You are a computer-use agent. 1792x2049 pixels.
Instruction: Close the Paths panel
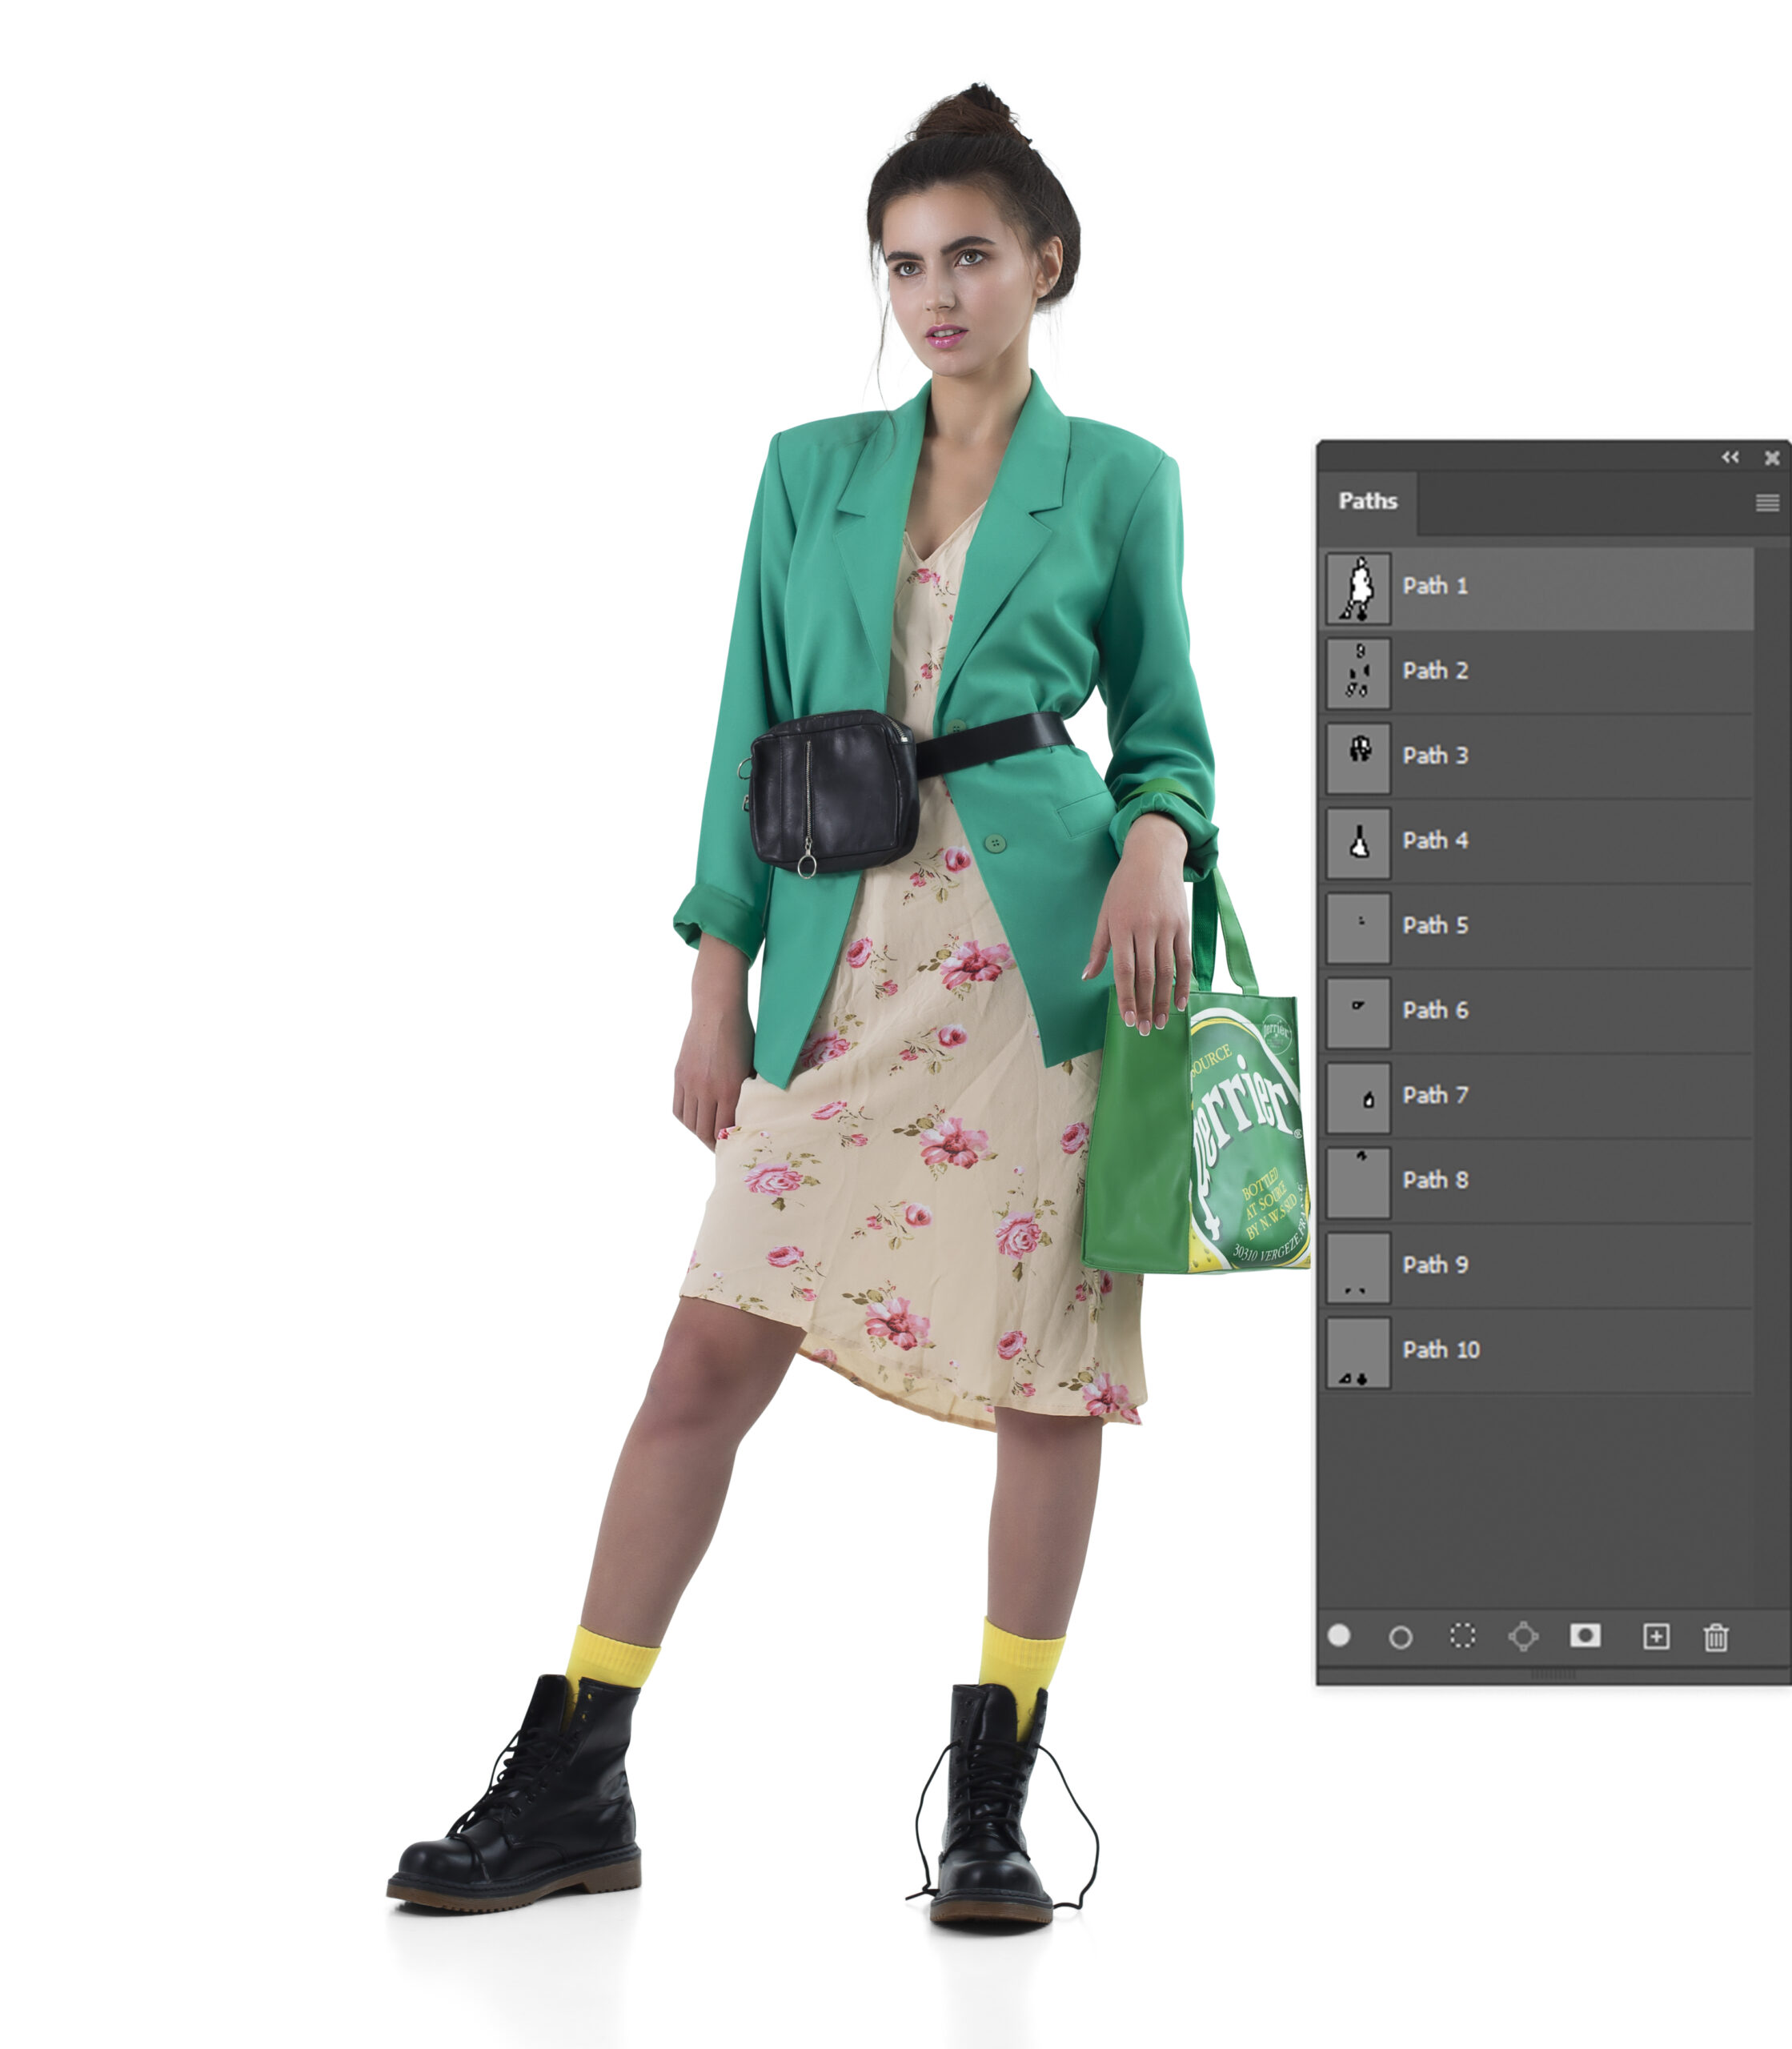point(1772,457)
